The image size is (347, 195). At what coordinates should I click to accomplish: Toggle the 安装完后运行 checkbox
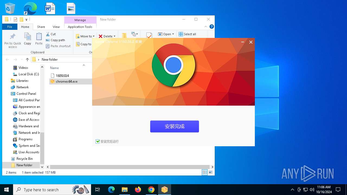click(98, 141)
